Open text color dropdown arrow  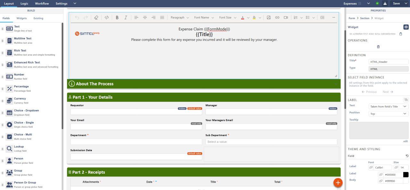[x=248, y=18]
